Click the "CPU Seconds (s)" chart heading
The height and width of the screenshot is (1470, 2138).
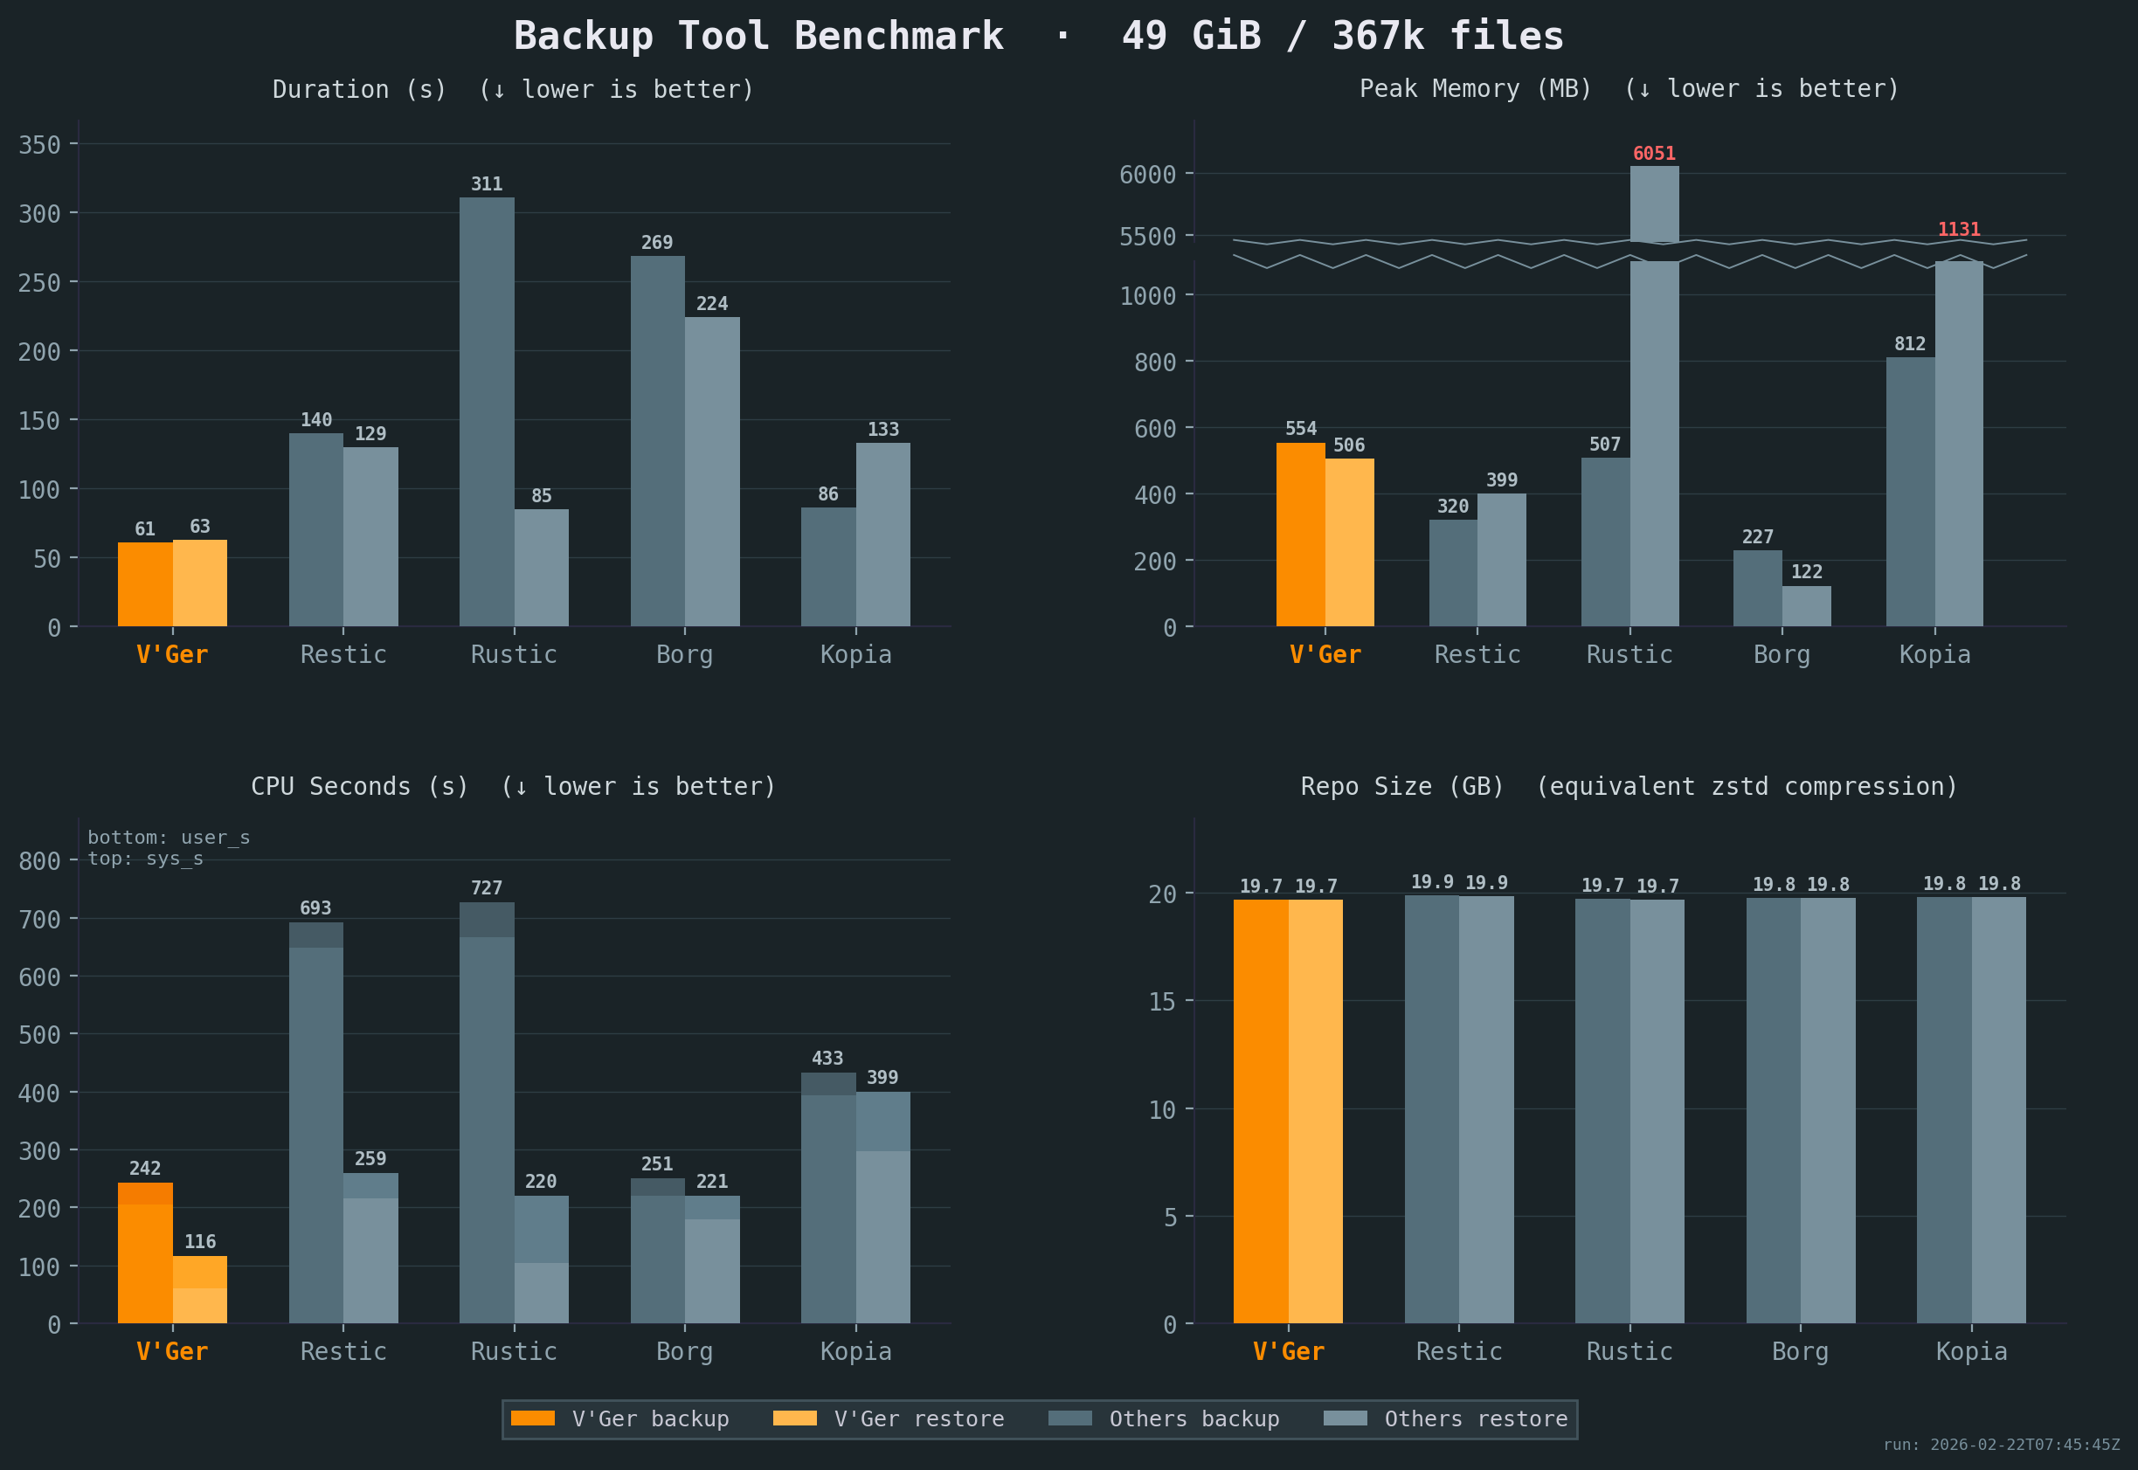pos(358,785)
